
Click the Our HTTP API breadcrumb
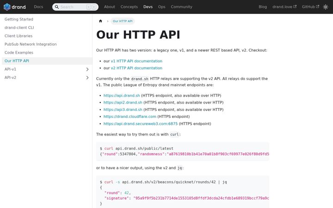click(x=123, y=21)
